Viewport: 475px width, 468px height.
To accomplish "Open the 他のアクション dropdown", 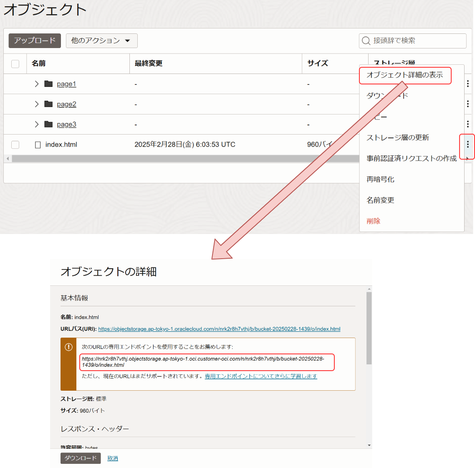I will [x=101, y=41].
